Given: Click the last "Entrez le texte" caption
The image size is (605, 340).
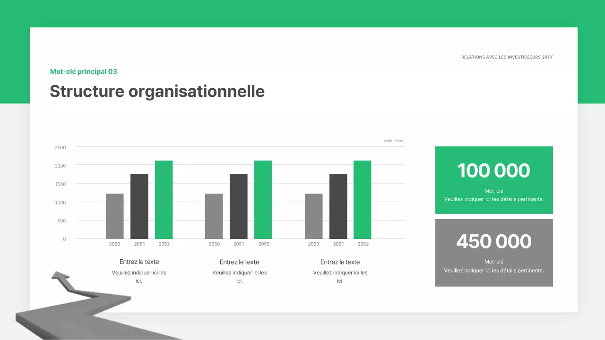Looking at the screenshot, I should 340,262.
